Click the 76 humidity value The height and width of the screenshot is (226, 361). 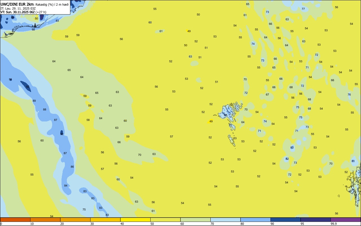(x=349, y=94)
